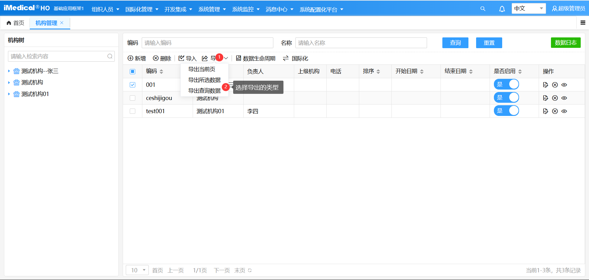Open the 中文 language dropdown

(528, 9)
